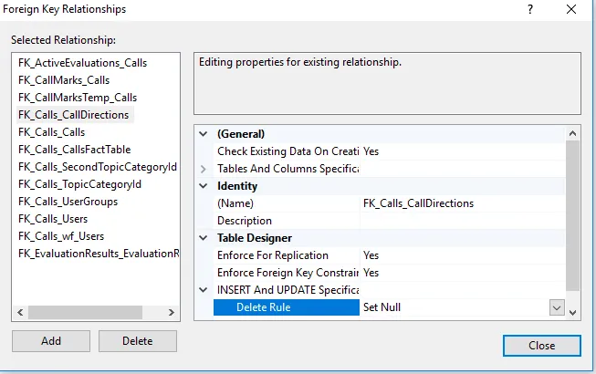Image resolution: width=596 pixels, height=374 pixels.
Task: Collapse the Identity category
Action: [x=204, y=186]
